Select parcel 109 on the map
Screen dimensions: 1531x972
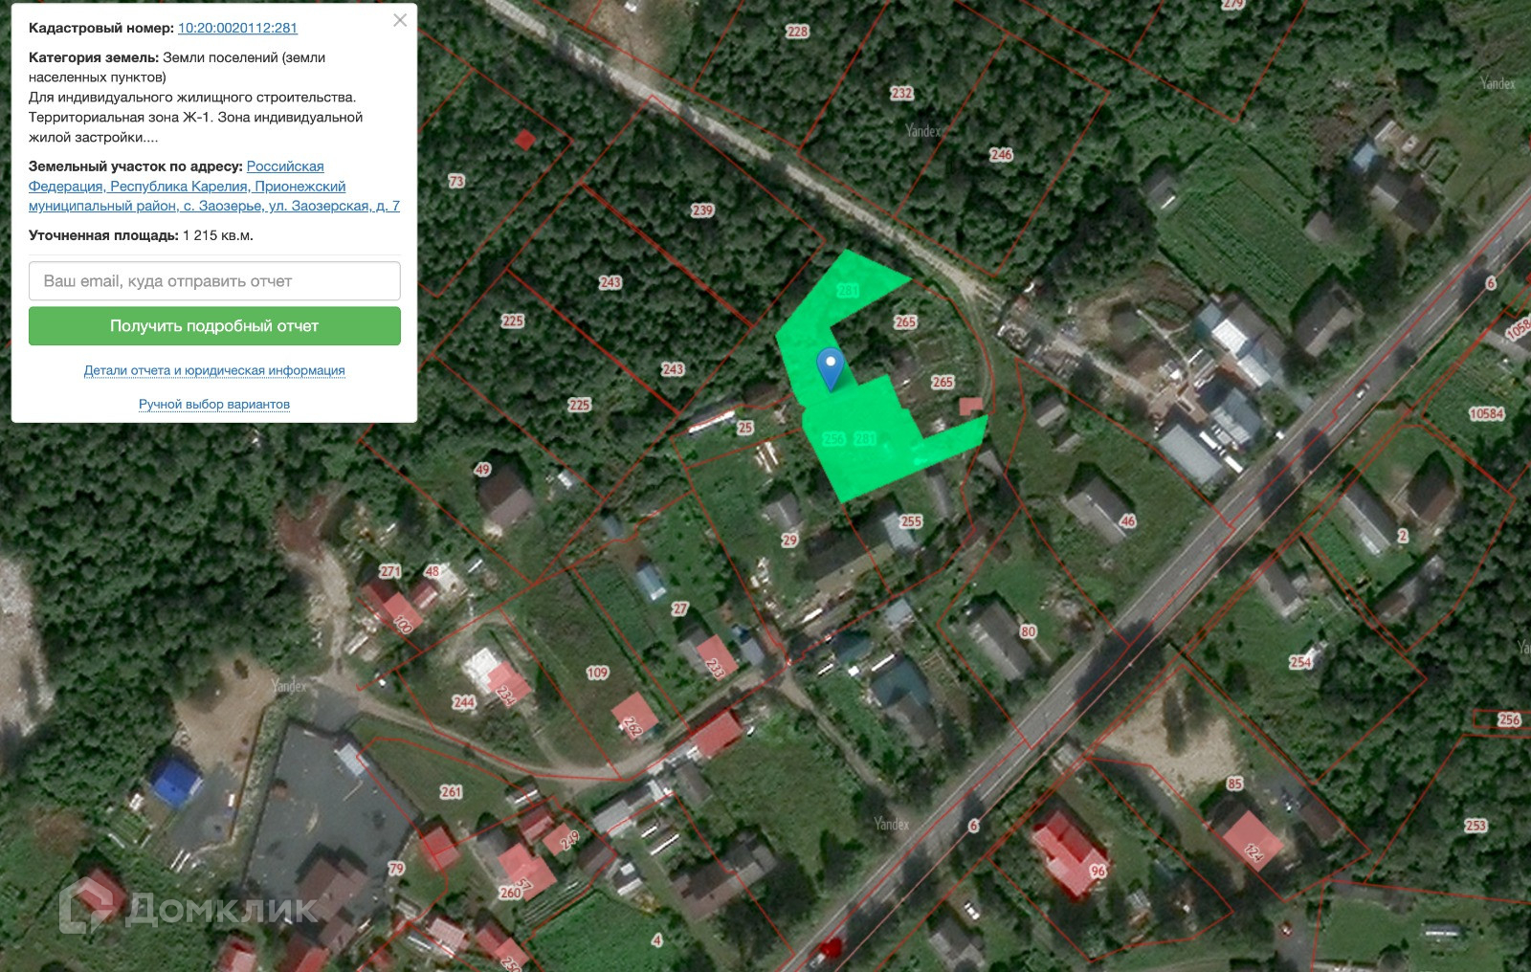pyautogui.click(x=597, y=673)
